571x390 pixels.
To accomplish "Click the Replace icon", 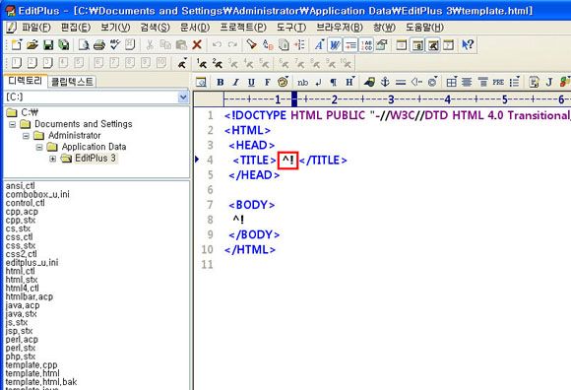I will point(268,45).
